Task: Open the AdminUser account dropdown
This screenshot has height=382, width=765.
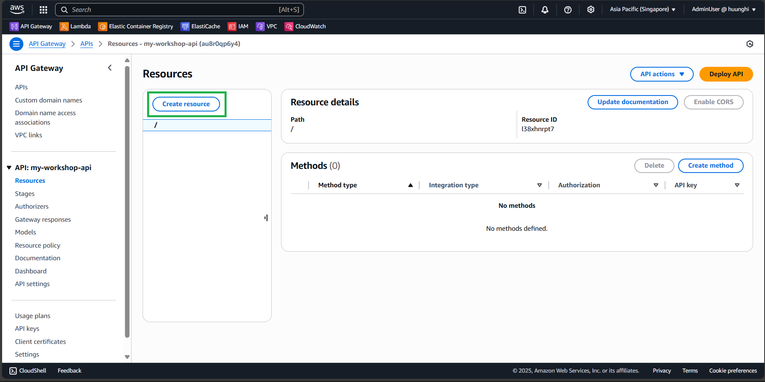Action: click(724, 9)
